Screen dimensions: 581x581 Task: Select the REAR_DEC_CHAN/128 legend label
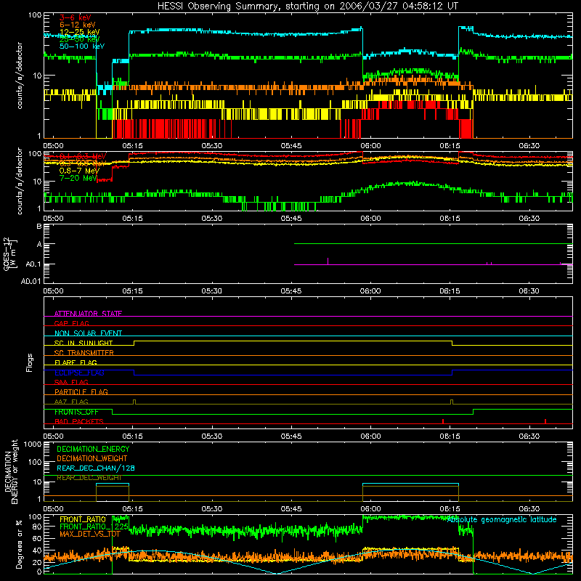tap(96, 468)
